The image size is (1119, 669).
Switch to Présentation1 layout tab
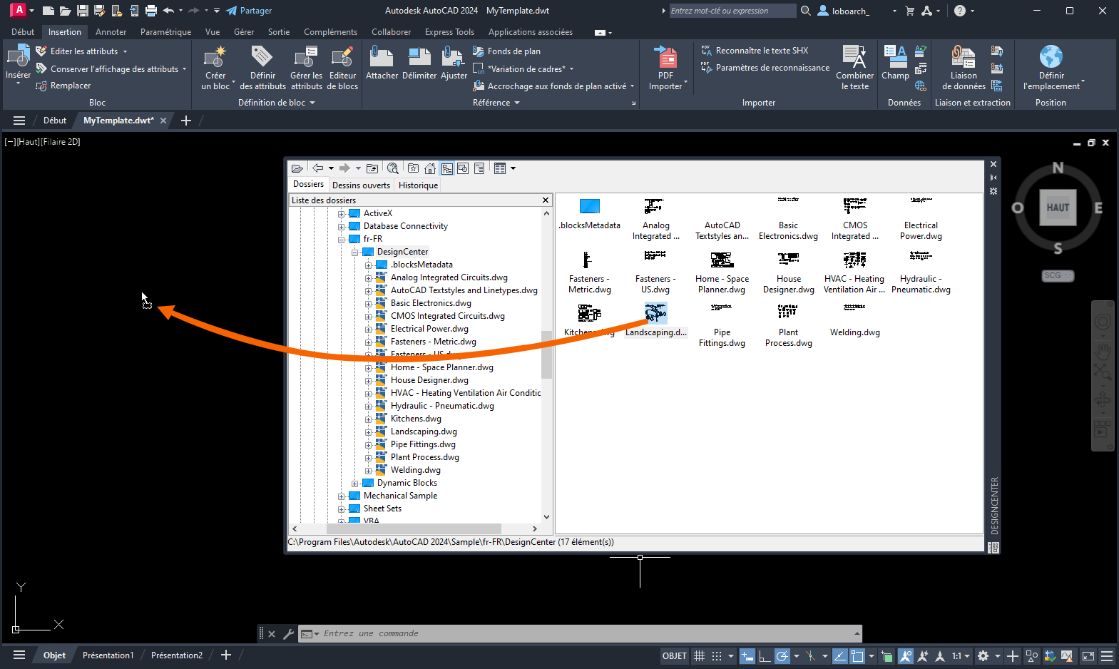pyautogui.click(x=108, y=655)
